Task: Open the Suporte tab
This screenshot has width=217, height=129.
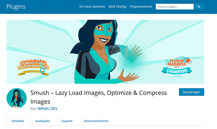Action: point(67,121)
